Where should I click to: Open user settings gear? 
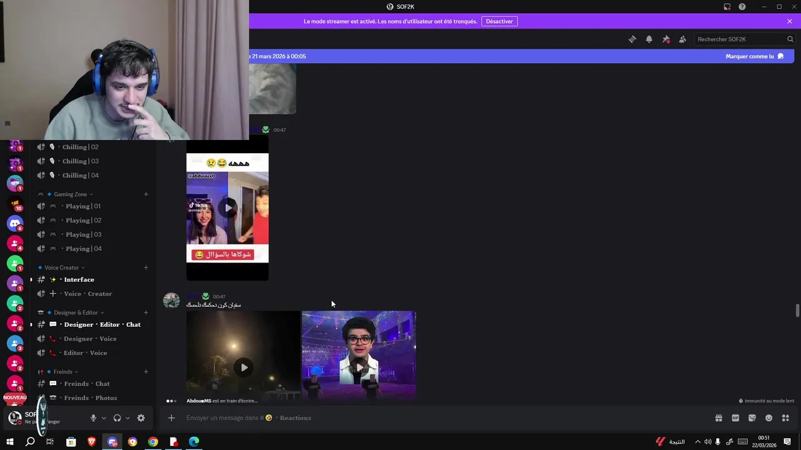pos(141,418)
